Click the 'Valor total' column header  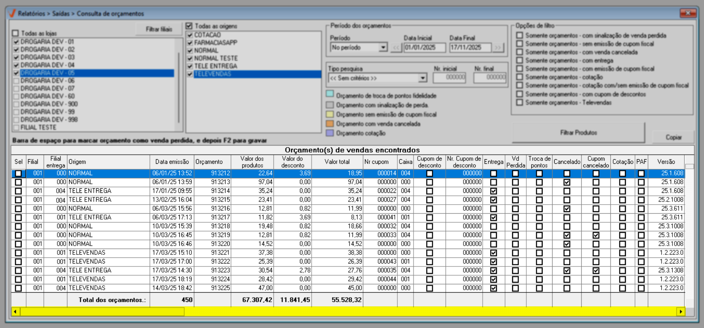337,162
